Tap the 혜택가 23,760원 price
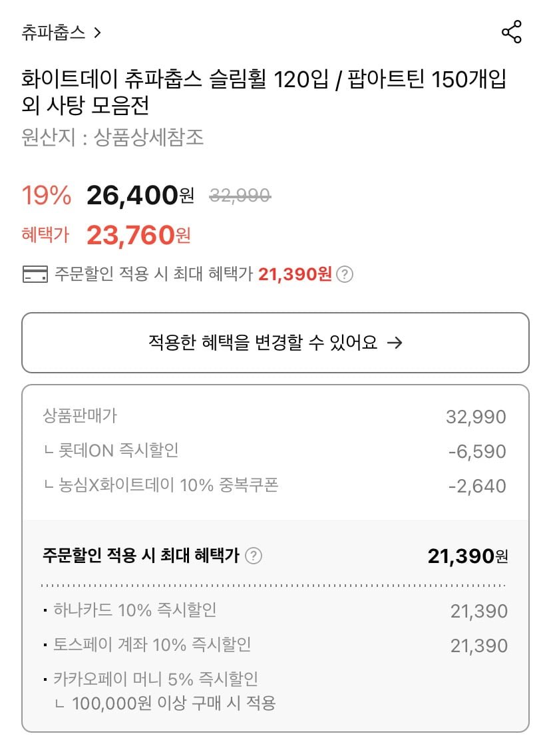The height and width of the screenshot is (744, 551). point(138,235)
